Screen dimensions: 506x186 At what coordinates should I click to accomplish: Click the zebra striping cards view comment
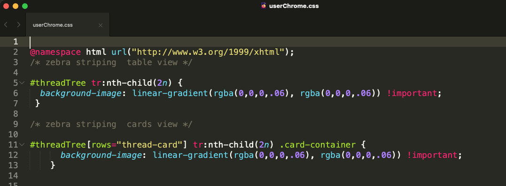click(x=111, y=124)
